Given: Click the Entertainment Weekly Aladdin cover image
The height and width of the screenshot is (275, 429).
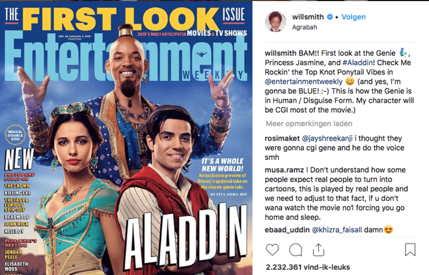Looking at the screenshot, I should [x=126, y=138].
